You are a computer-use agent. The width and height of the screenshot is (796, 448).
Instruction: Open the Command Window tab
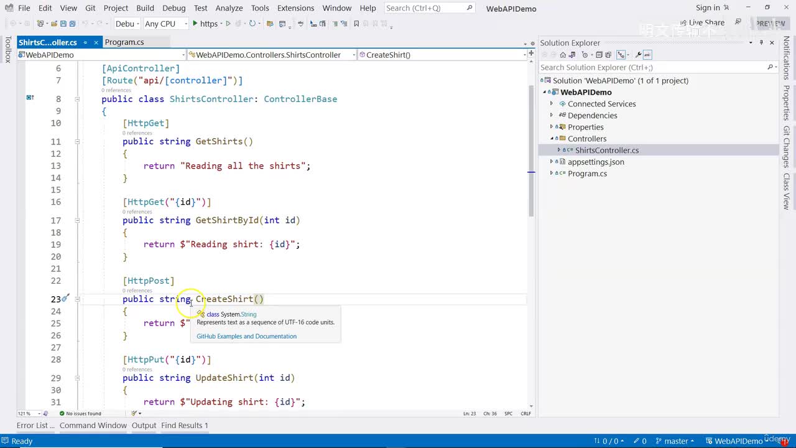click(93, 426)
